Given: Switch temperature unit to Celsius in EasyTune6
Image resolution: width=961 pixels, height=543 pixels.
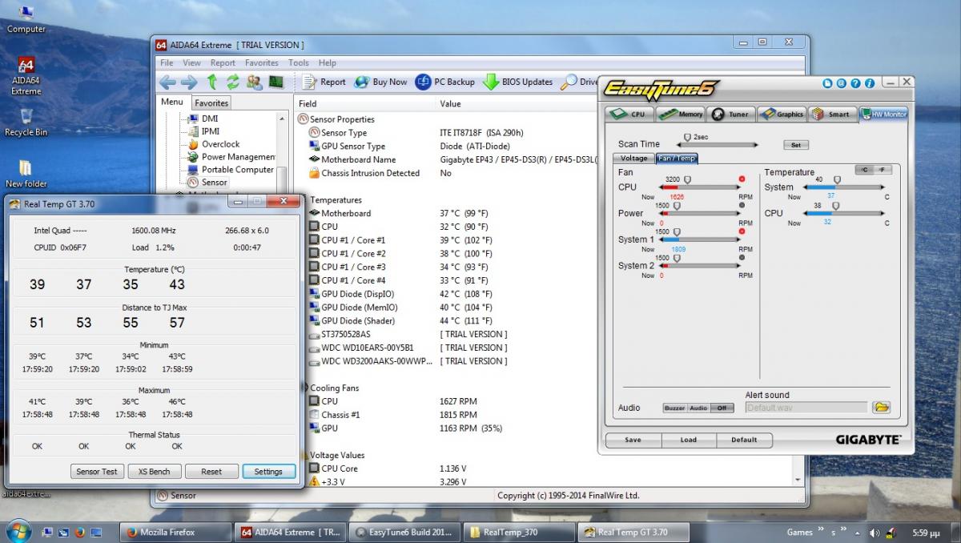Looking at the screenshot, I should [x=863, y=170].
